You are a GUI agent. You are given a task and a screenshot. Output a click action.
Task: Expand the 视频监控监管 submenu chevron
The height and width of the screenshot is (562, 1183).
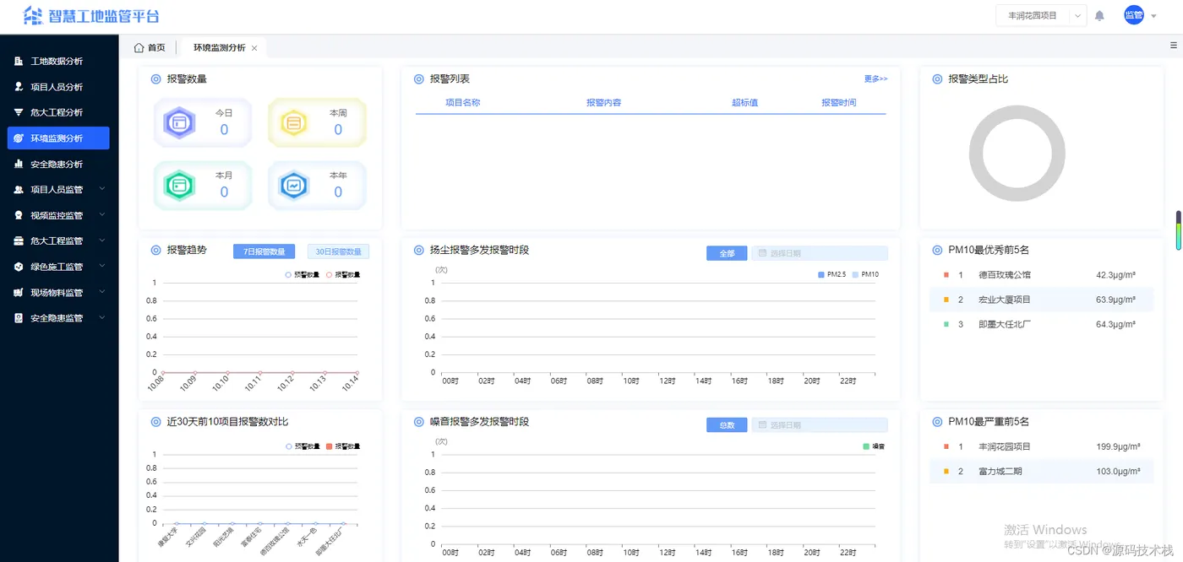101,215
